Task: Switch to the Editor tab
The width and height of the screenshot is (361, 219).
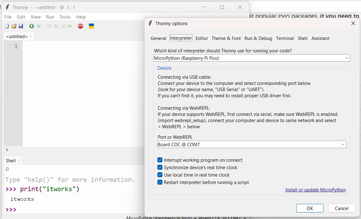Action: pyautogui.click(x=202, y=38)
